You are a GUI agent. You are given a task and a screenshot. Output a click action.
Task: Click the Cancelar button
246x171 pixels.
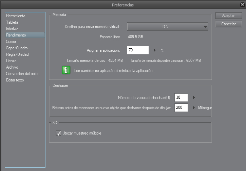tap(228, 24)
